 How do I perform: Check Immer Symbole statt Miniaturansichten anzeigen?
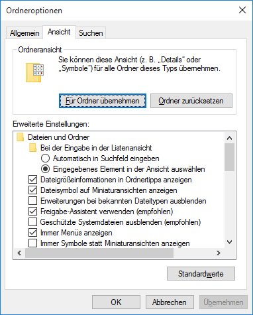point(32,243)
